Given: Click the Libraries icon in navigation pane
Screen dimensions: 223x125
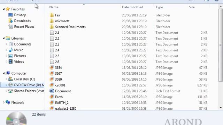Looking at the screenshot, I should 8,38.
